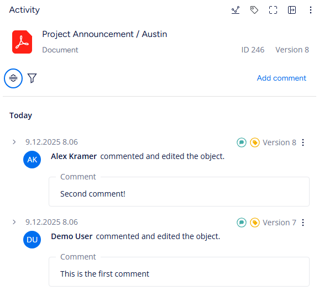Open the workflow graph icon in Activity header
319x291 pixels.
tap(236, 10)
